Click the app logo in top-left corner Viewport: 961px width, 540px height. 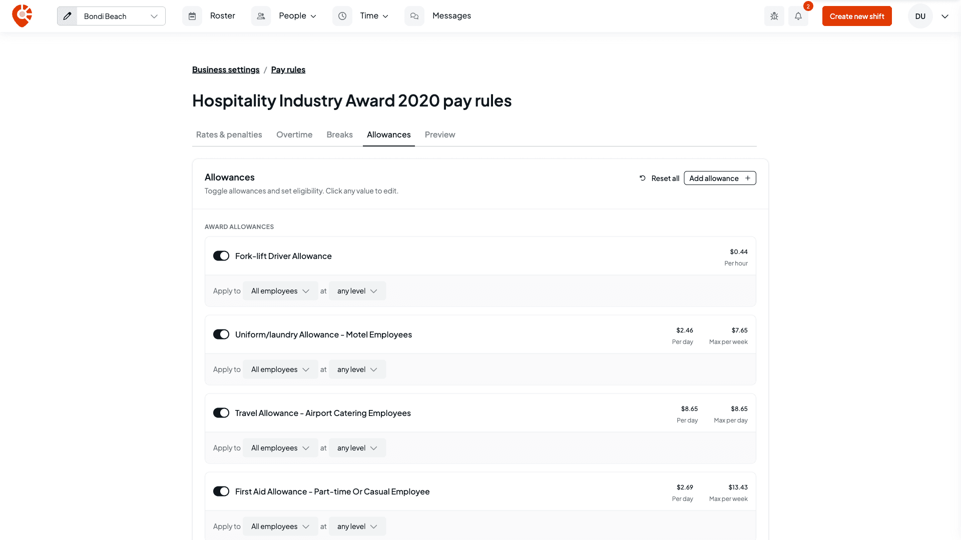point(22,16)
